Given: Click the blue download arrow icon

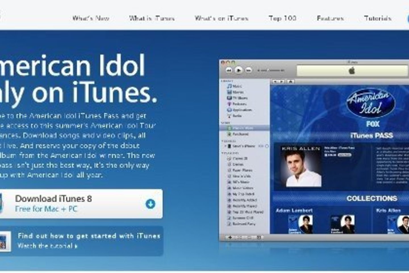Looking at the screenshot, I should click(x=151, y=204).
